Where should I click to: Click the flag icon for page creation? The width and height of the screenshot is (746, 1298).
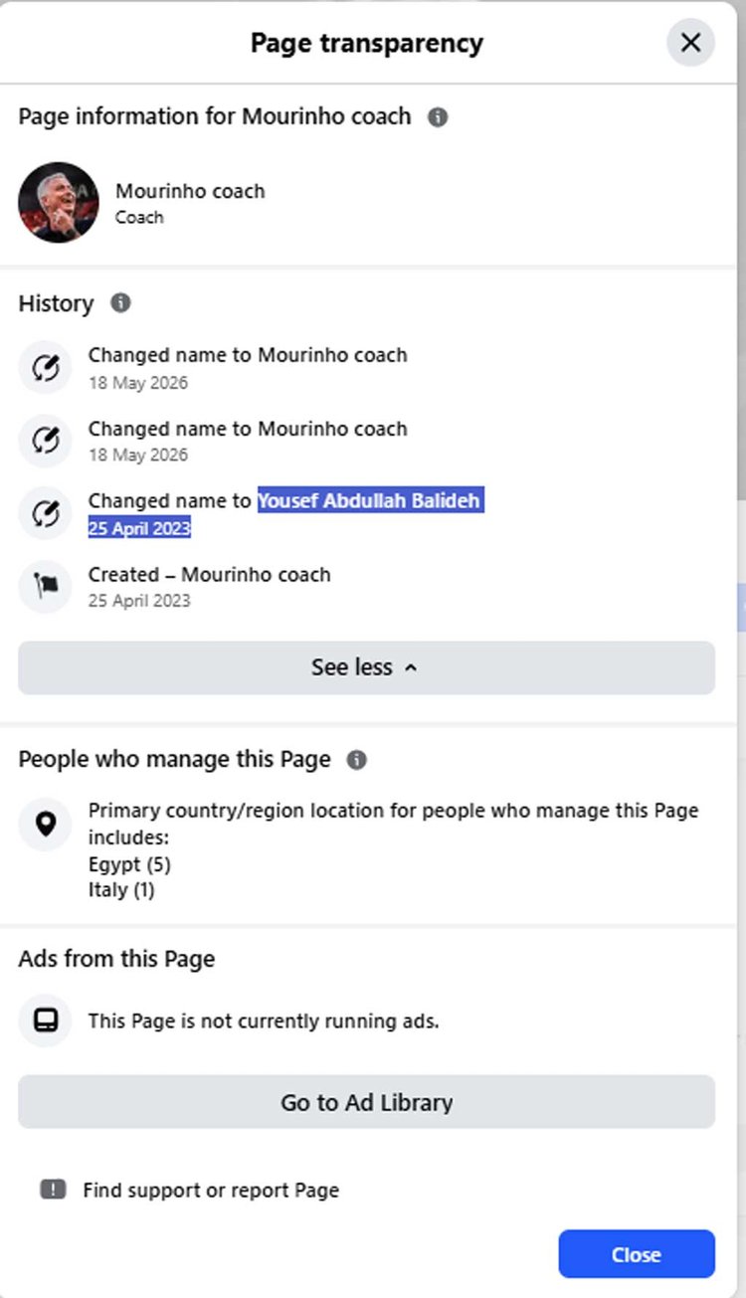pos(45,587)
